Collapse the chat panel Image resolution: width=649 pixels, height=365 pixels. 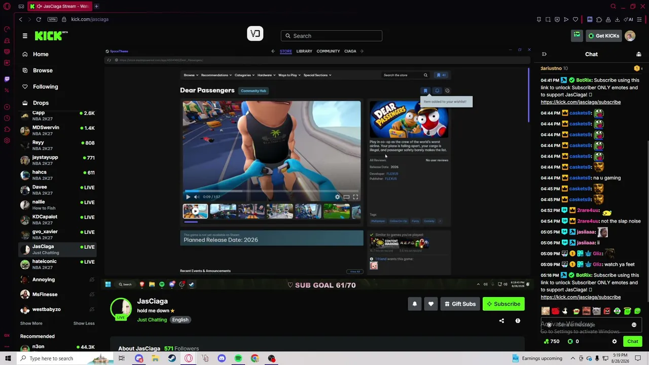tap(544, 54)
